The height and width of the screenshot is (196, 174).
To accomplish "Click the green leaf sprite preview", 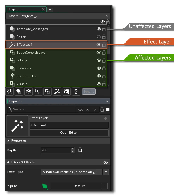I will click(x=45, y=186).
